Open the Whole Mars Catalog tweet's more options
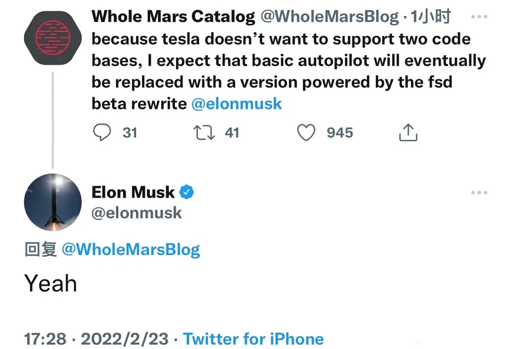This screenshot has height=349, width=514. coord(479,16)
